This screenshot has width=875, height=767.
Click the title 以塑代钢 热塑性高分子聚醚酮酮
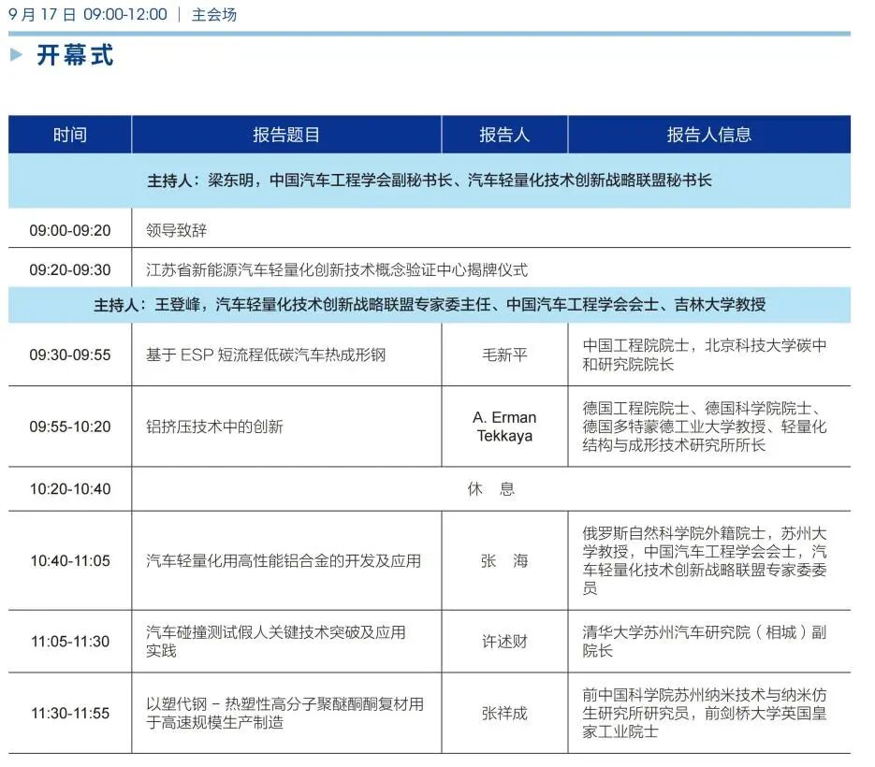point(284,714)
